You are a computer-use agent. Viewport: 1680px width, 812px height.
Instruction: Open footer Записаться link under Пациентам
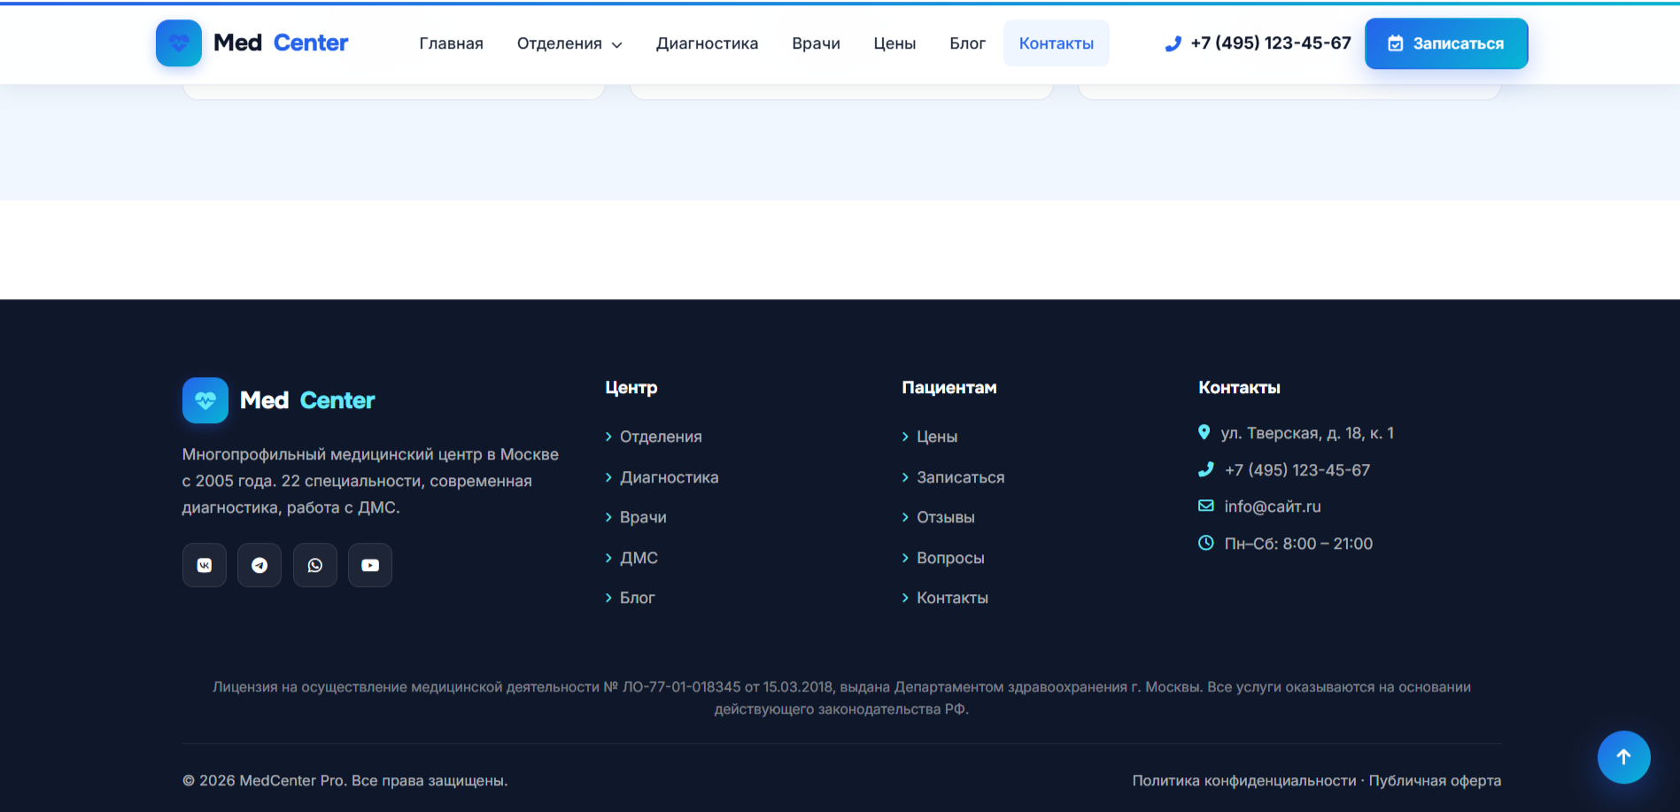click(x=961, y=477)
